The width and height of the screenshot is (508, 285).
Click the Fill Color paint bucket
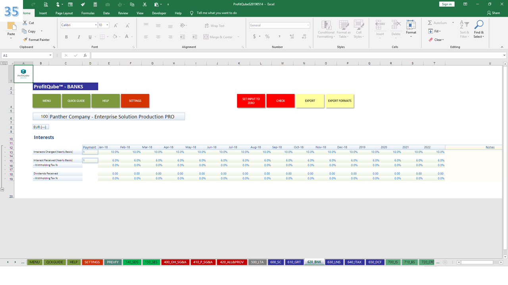coord(115,37)
